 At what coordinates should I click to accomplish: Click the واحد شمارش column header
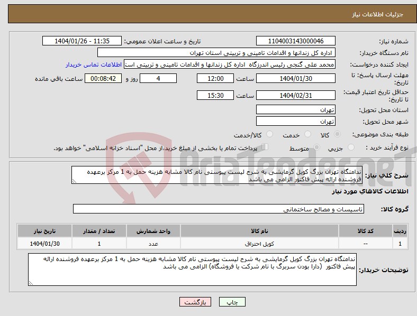[153, 231]
